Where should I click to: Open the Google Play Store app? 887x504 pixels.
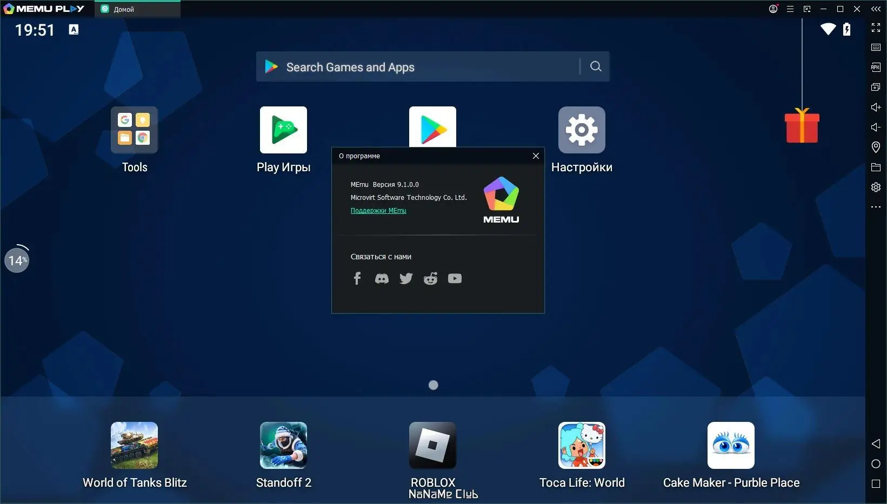pyautogui.click(x=432, y=127)
